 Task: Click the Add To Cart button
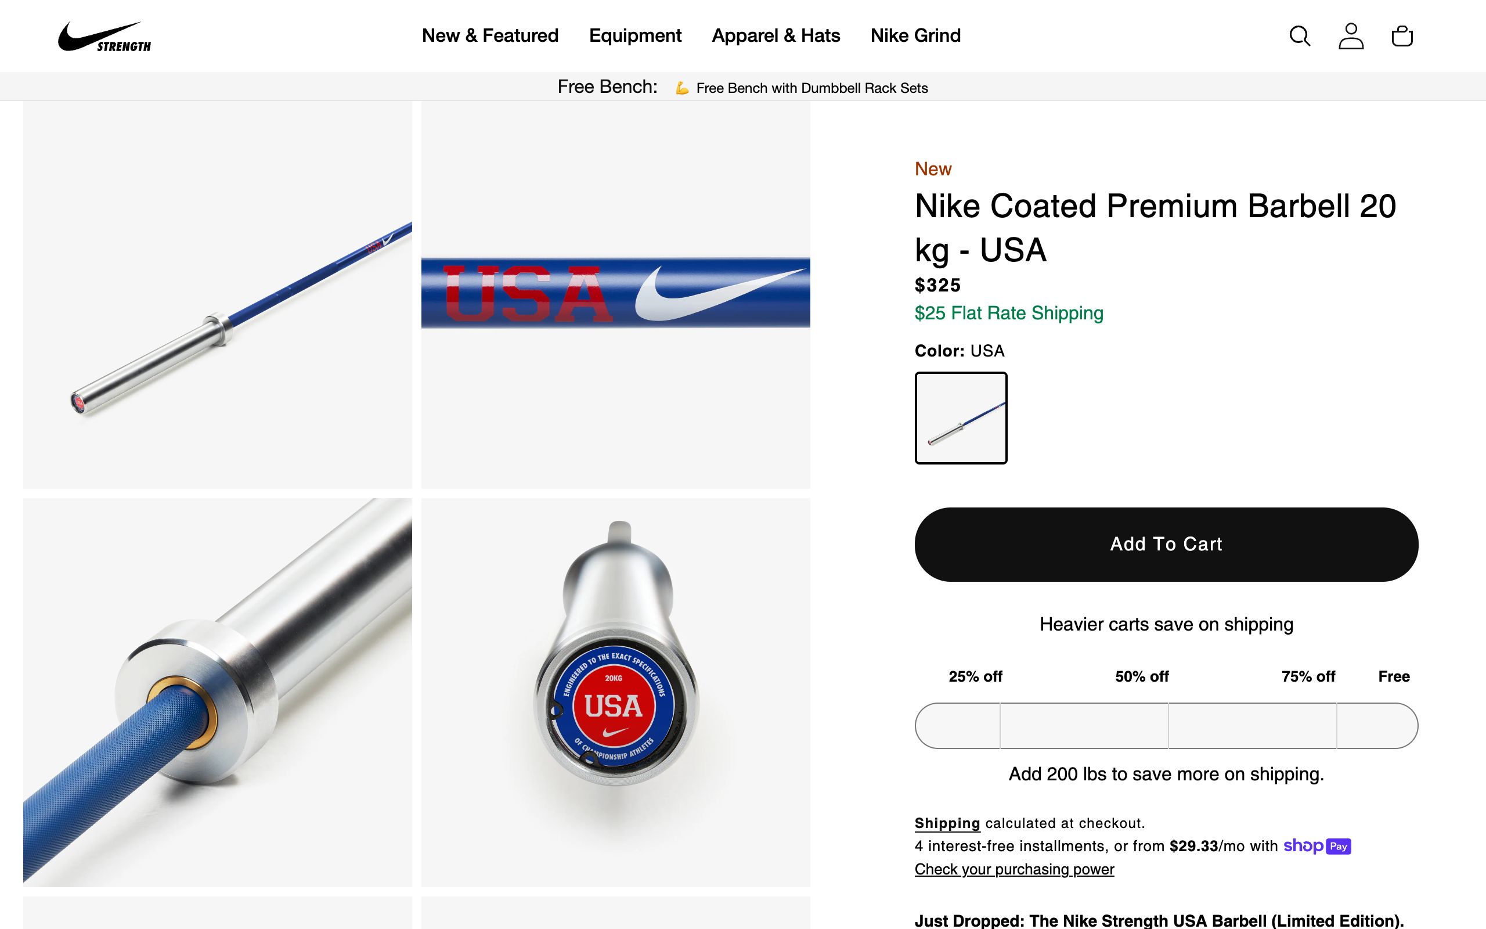tap(1166, 545)
